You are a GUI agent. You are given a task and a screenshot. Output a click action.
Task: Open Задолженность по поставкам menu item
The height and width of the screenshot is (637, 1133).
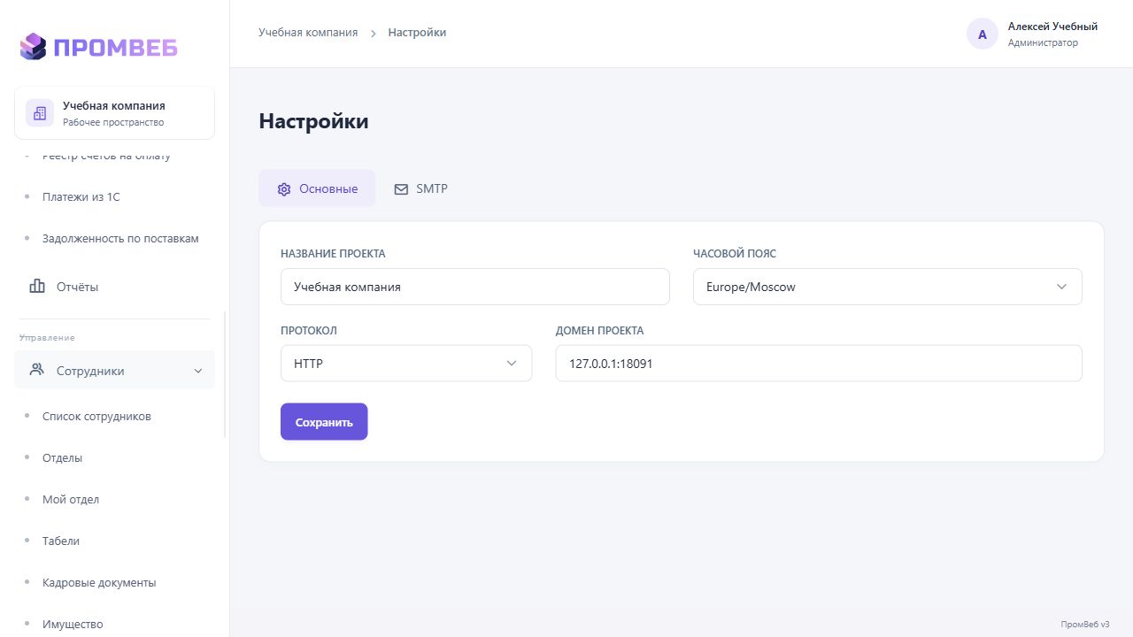pyautogui.click(x=120, y=238)
